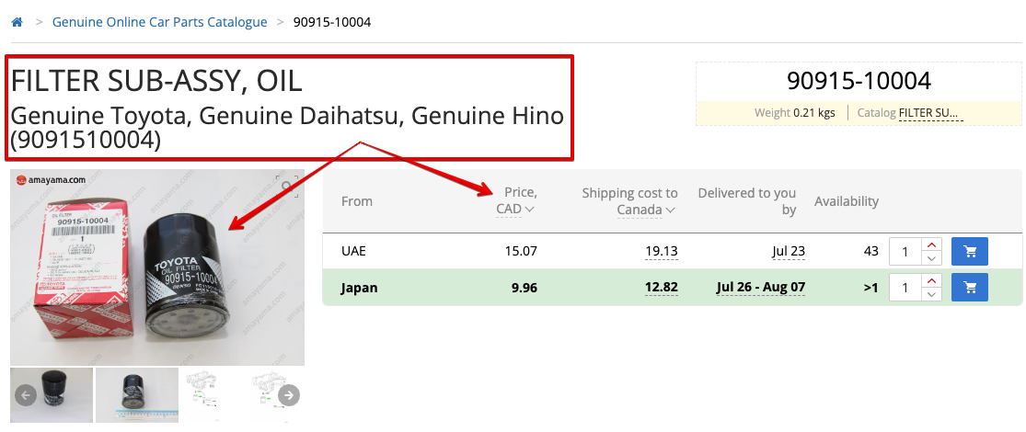This screenshot has height=432, width=1026.
Task: Click the Jul 26 - Aug 07 delivery date
Action: 760,288
